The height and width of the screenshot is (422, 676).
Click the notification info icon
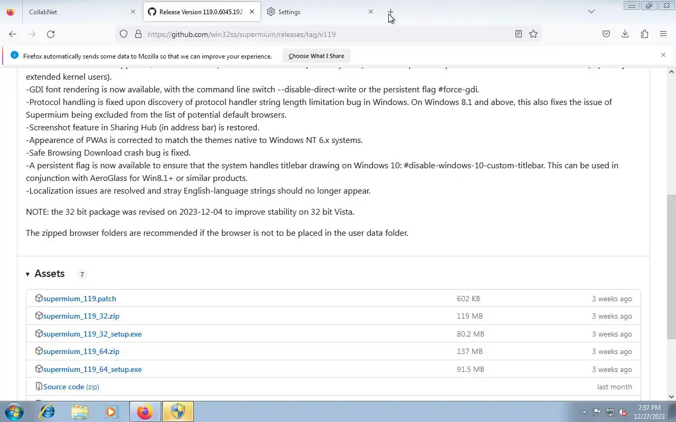pyautogui.click(x=14, y=55)
